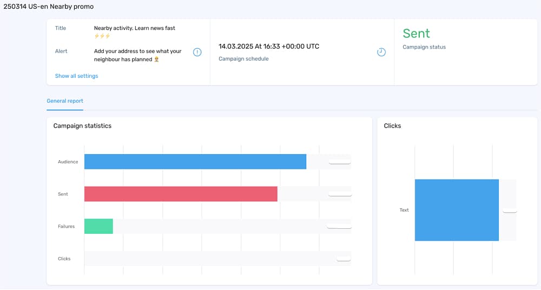Click the green Failures bar
Image resolution: width=541 pixels, height=290 pixels.
(x=98, y=226)
